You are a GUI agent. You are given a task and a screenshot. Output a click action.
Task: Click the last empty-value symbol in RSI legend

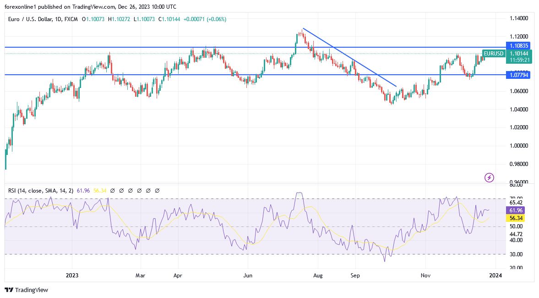pos(157,190)
